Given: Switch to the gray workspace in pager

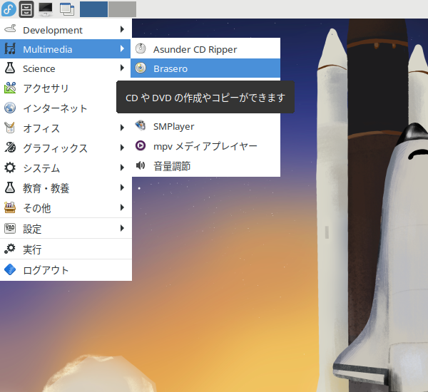Looking at the screenshot, I should [x=122, y=9].
